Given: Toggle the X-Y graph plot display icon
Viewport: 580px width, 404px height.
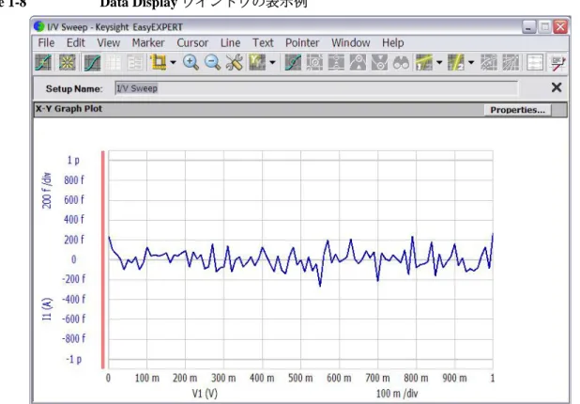Looking at the screenshot, I should pos(92,62).
